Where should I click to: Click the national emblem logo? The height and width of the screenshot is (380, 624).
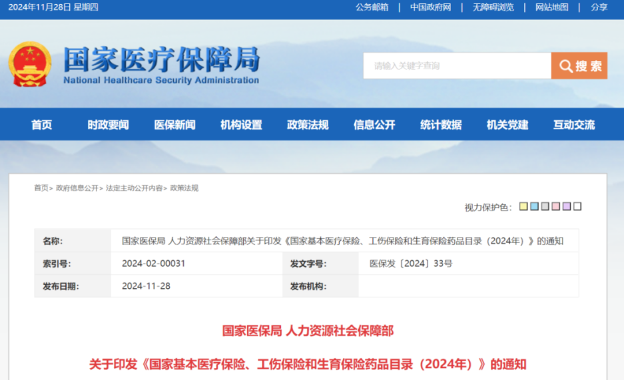tap(30, 65)
